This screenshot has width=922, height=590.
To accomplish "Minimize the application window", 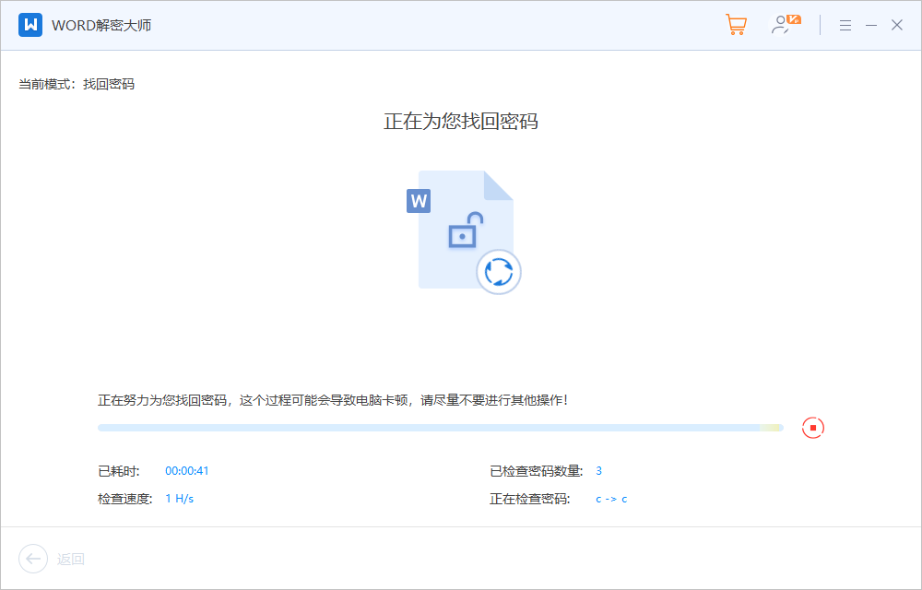I will click(x=871, y=26).
